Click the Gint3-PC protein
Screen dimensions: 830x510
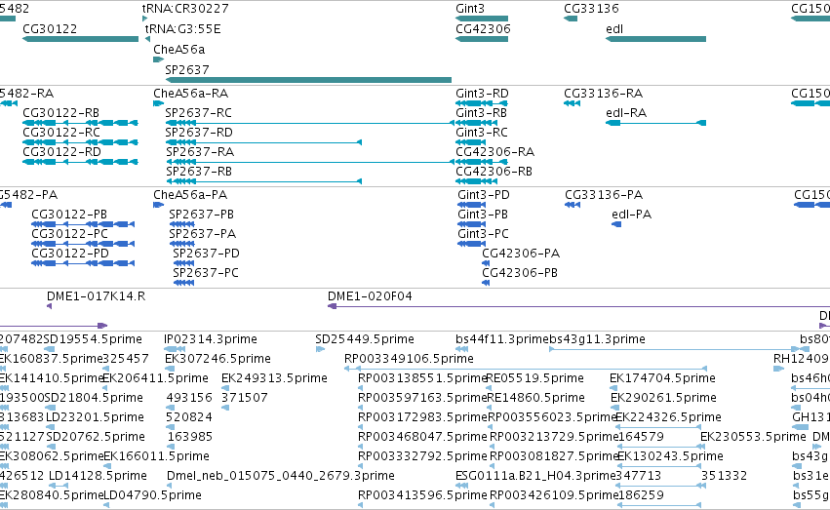tap(470, 244)
